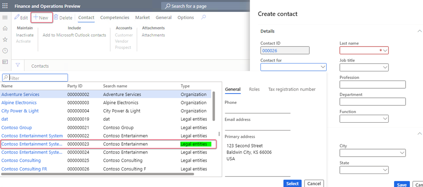Open the State dropdown arrow
This screenshot has height=187, width=423.
tap(385, 170)
